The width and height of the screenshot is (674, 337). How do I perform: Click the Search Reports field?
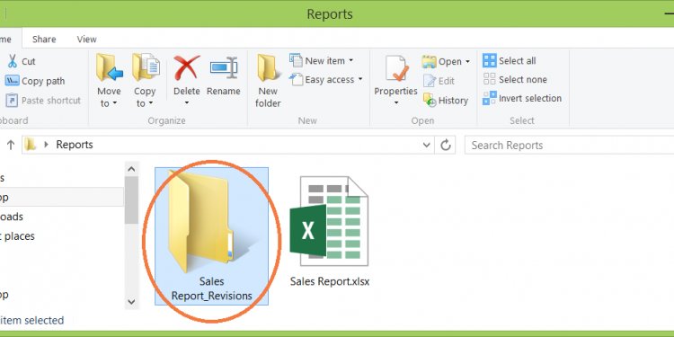tap(569, 146)
